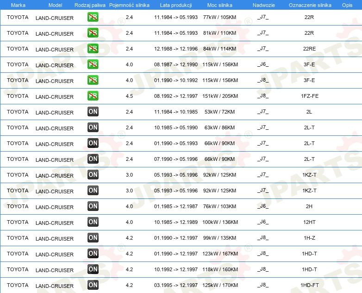Click TOYOTA in the 1HD-FT row
Screen dimensions: 362x293
(18, 285)
